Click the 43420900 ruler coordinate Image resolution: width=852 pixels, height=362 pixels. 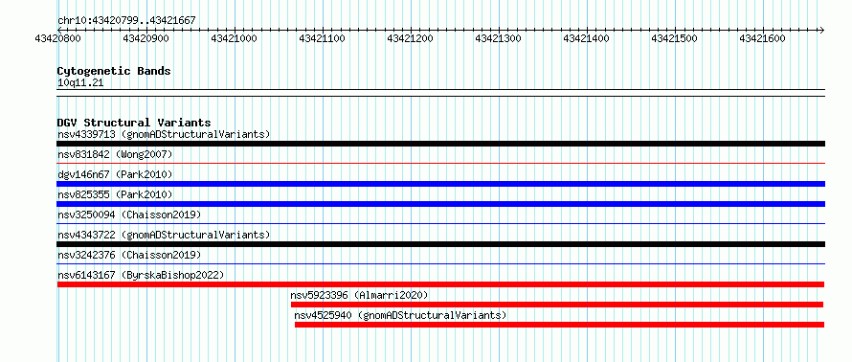[x=146, y=38]
